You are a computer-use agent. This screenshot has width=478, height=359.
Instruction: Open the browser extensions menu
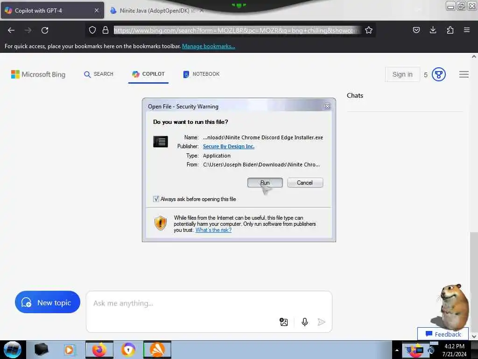pyautogui.click(x=450, y=30)
